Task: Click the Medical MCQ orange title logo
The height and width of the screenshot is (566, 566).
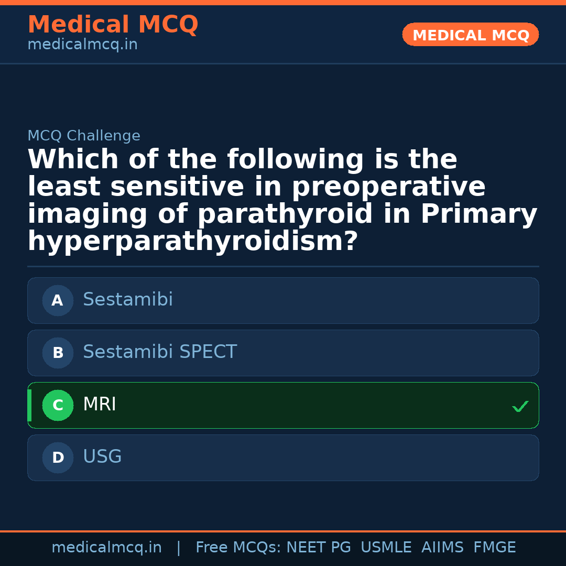Action: (113, 25)
